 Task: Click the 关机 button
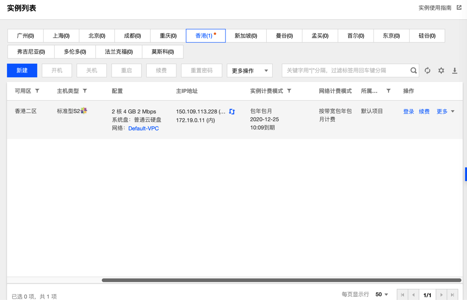[x=92, y=70]
